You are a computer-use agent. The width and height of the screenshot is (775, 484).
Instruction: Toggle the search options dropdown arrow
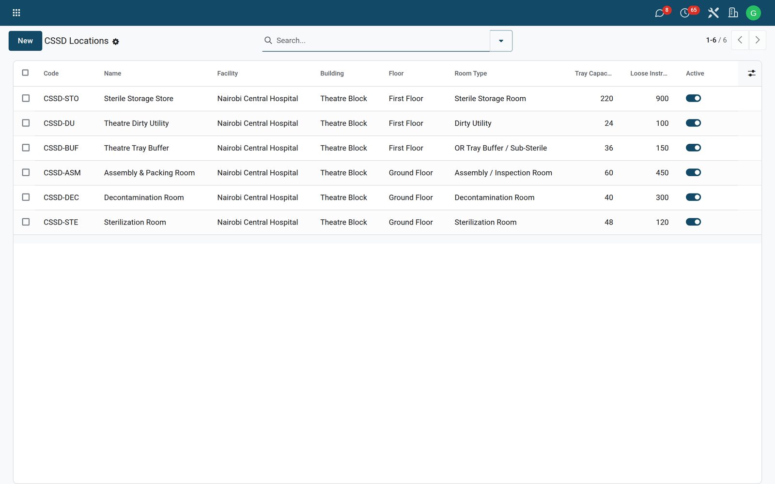pyautogui.click(x=501, y=41)
